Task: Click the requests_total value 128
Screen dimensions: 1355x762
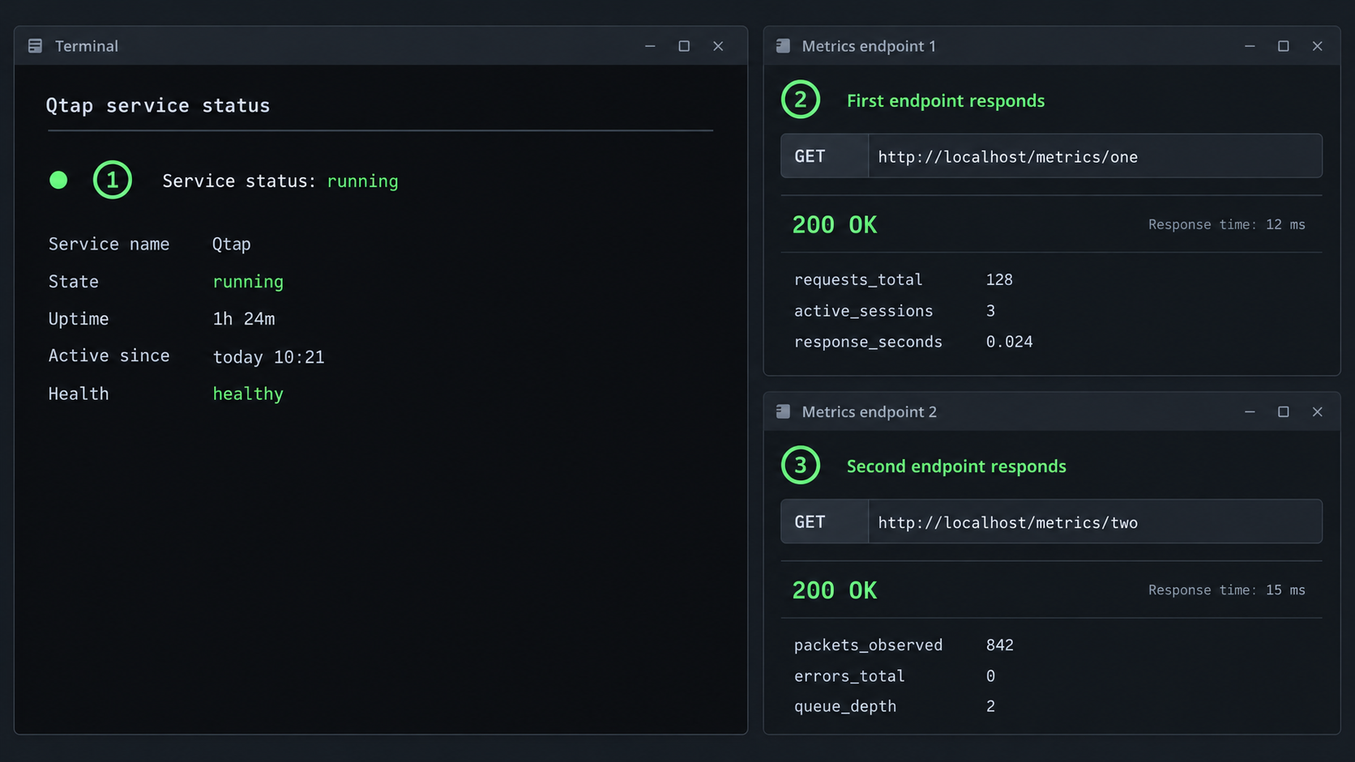Action: (x=999, y=279)
